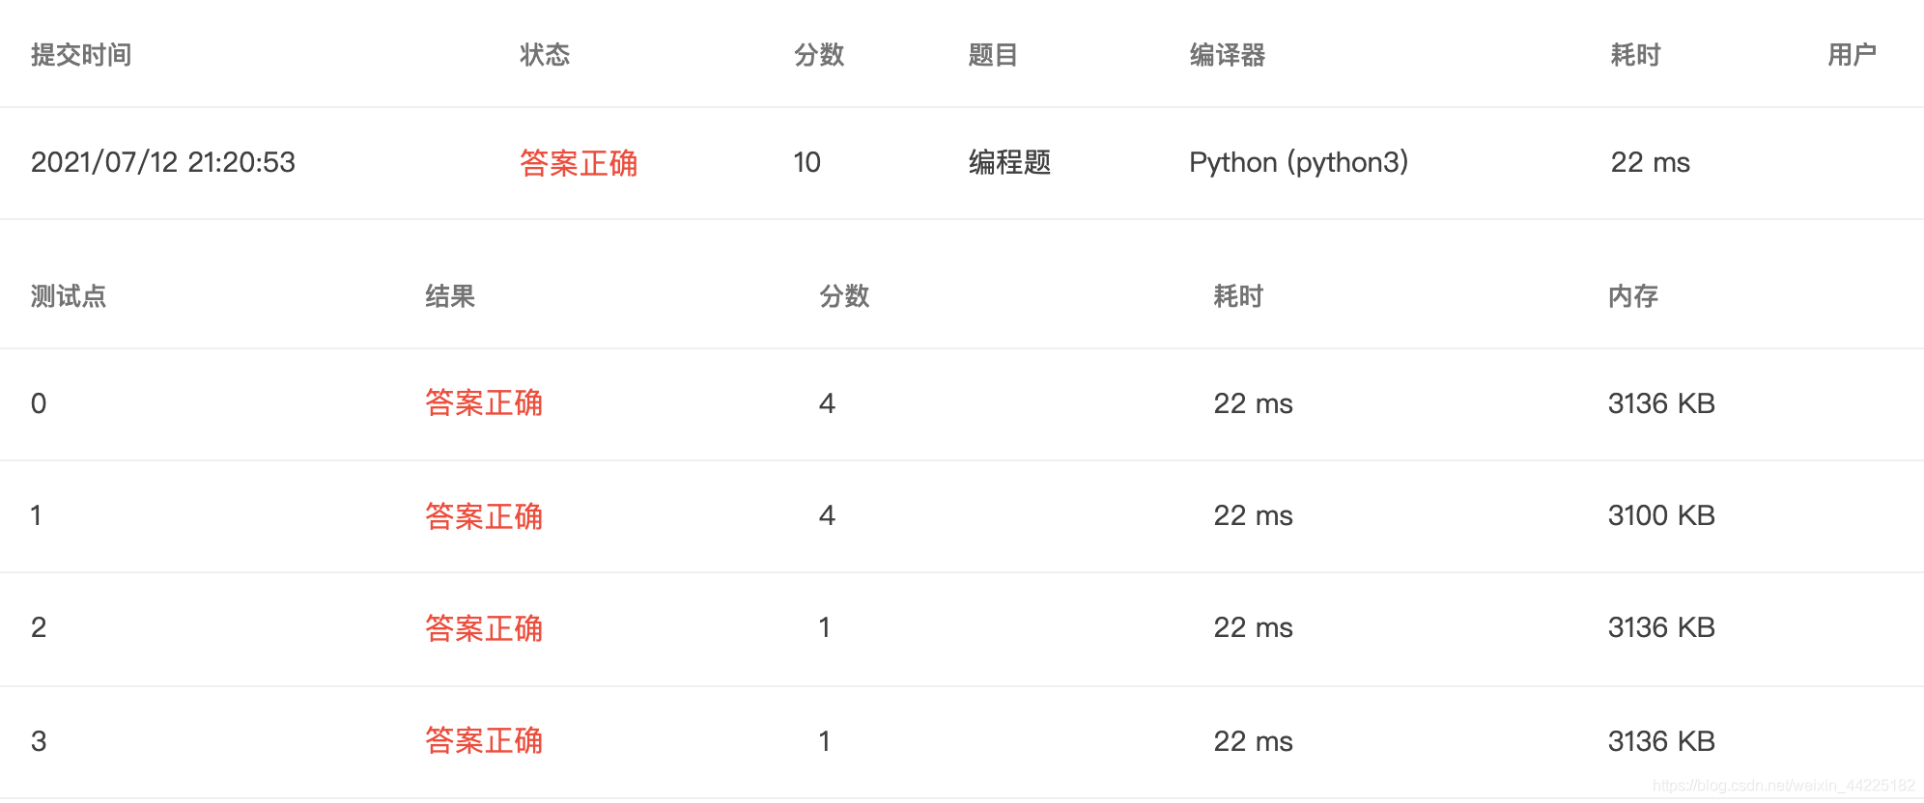Click test point number 2

click(39, 627)
